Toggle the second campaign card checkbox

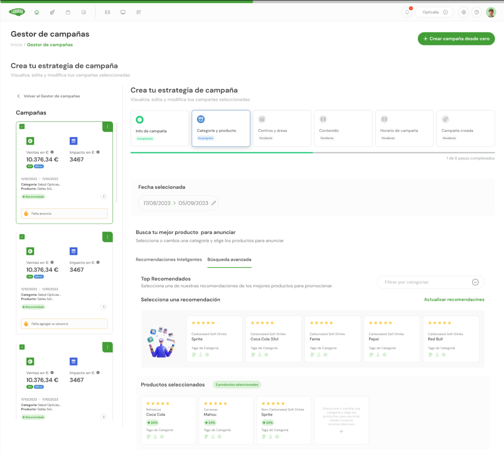[x=22, y=237]
